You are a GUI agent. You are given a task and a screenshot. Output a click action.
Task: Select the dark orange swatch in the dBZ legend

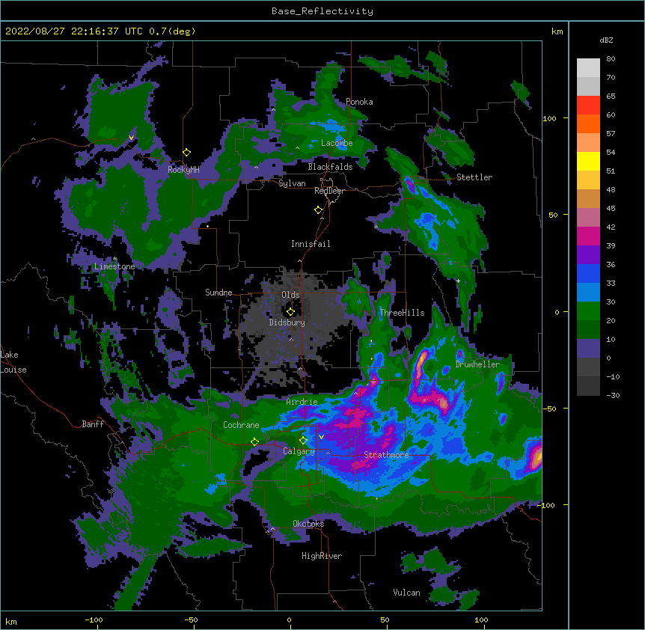coord(588,123)
